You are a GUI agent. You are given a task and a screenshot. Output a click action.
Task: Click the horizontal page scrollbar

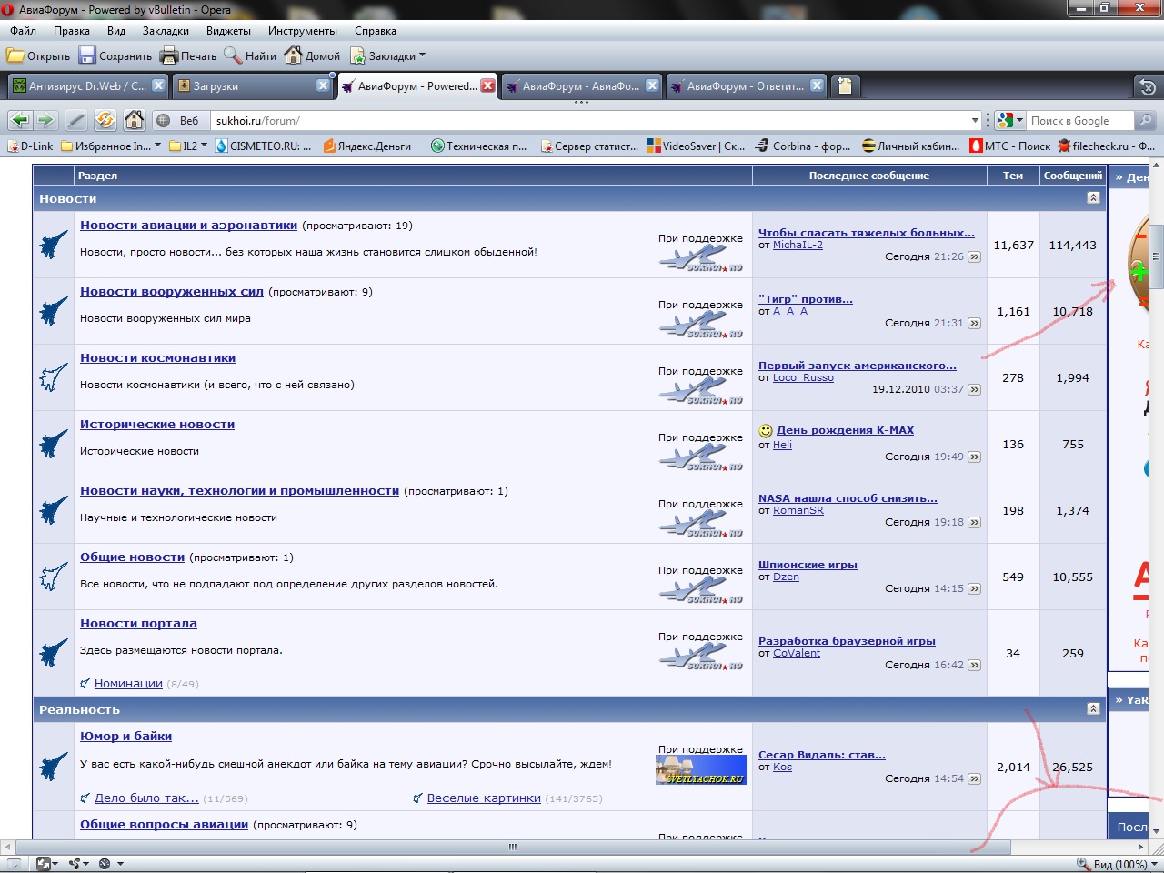click(512, 847)
